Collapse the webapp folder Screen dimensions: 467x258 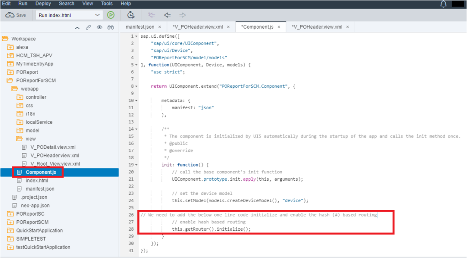(x=15, y=89)
